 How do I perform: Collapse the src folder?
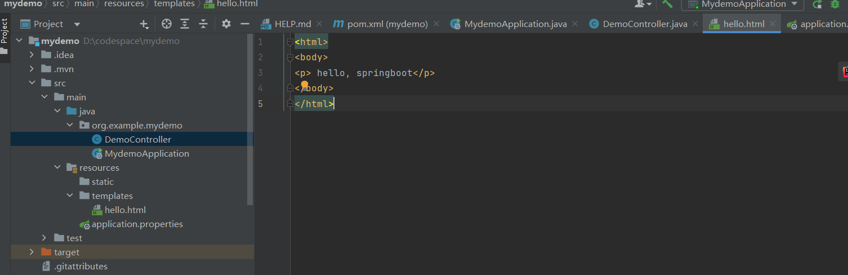(32, 83)
